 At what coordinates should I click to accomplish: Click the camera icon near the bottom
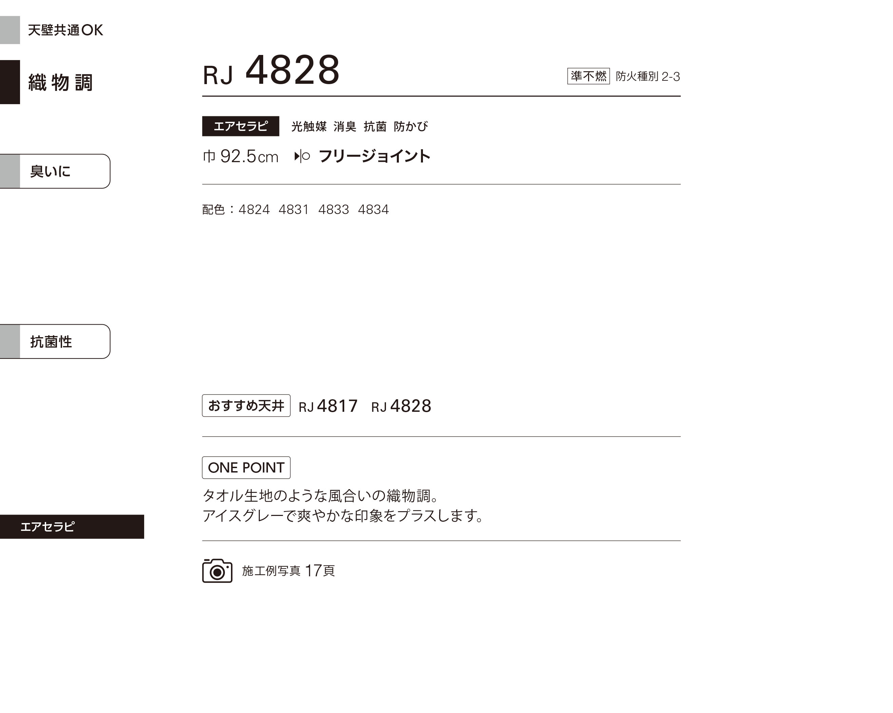(x=217, y=571)
